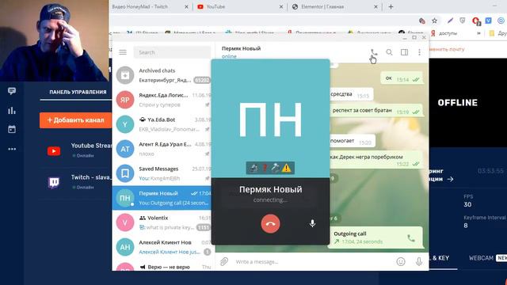Open the more options dots in sidebar
This screenshot has height=285, width=507.
tap(12, 149)
